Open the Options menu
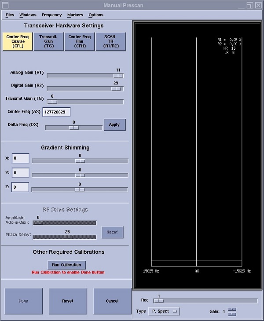Screen dimensions: 264x321 96,15
